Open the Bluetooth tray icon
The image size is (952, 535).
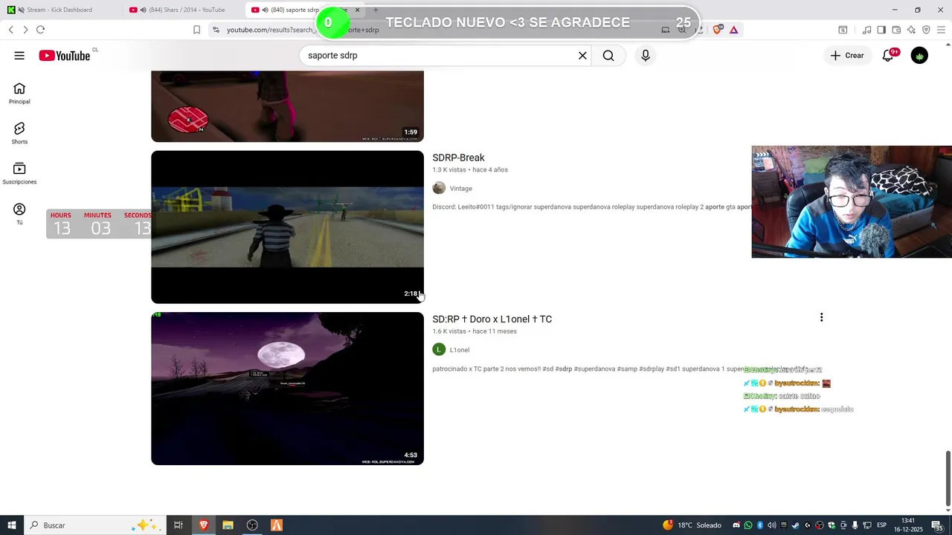pyautogui.click(x=760, y=525)
